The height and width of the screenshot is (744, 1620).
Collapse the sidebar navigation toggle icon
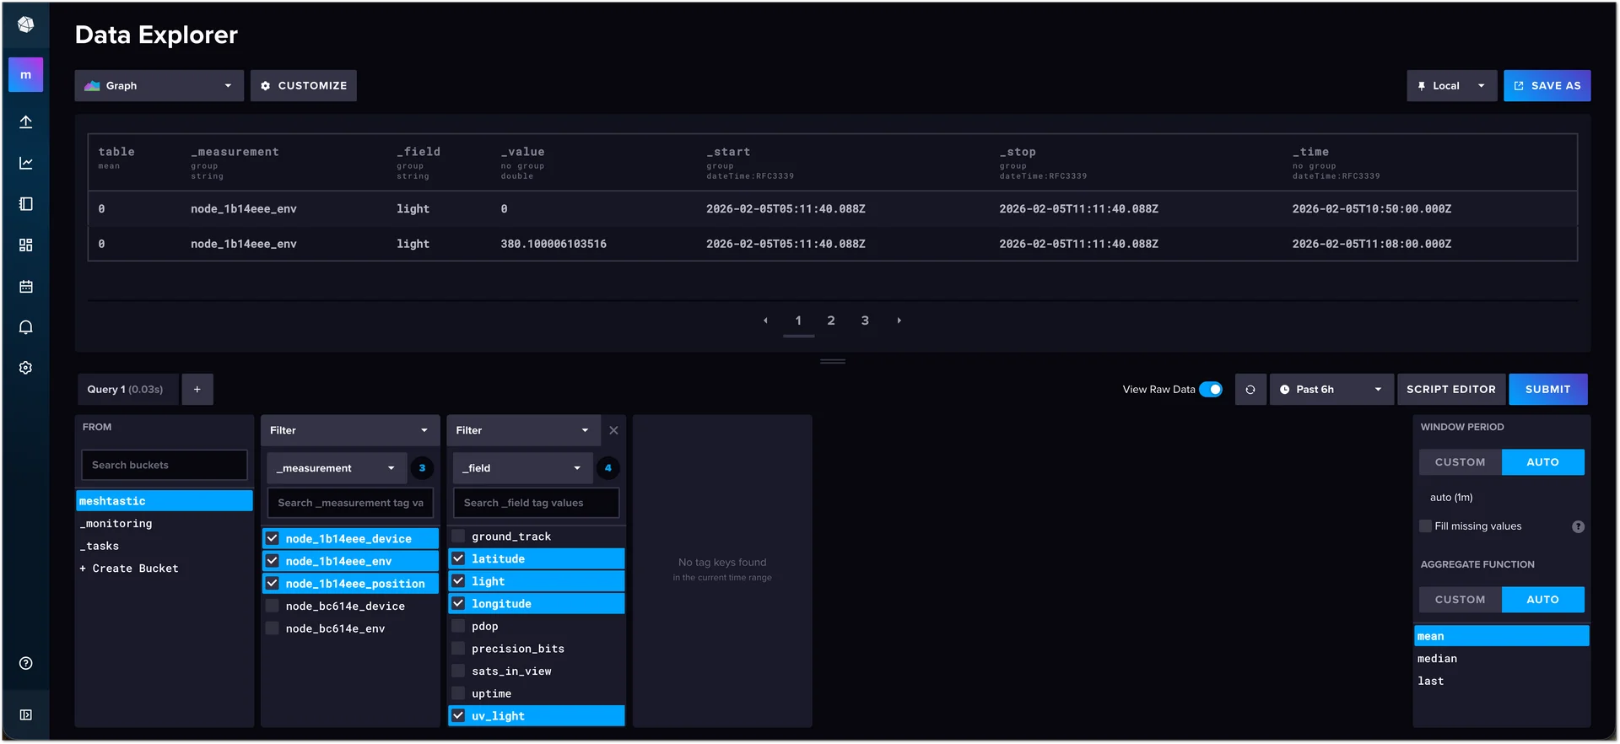(25, 714)
